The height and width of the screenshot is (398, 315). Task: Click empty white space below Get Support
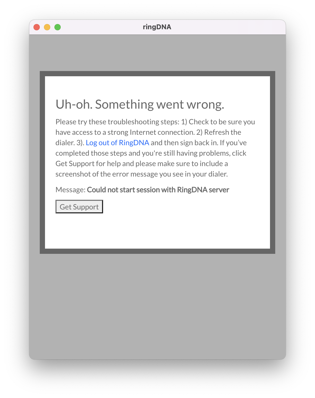(x=157, y=231)
